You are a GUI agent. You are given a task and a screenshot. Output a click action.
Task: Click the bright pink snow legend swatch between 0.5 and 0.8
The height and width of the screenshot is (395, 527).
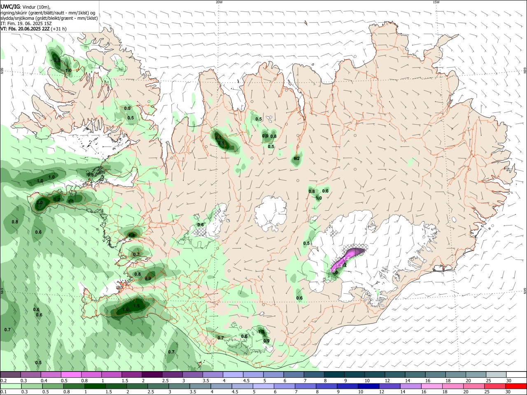[x=71, y=374]
